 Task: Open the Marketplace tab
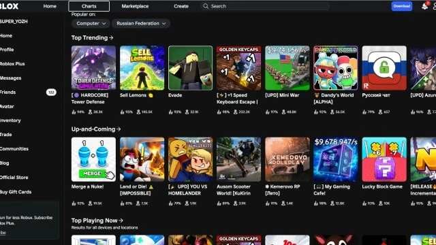point(135,6)
